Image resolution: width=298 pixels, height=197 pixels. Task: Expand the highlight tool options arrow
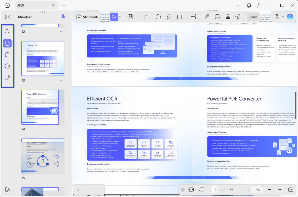pyautogui.click(x=137, y=17)
